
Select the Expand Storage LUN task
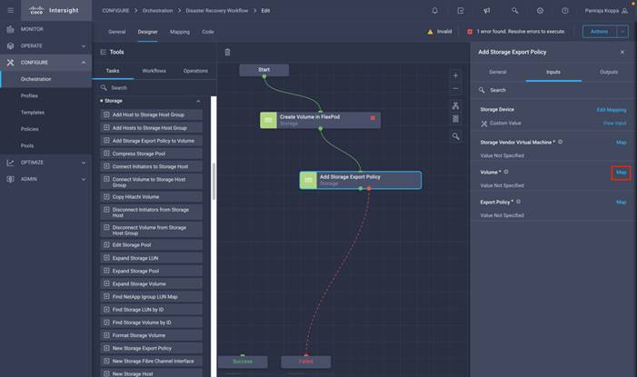click(151, 258)
